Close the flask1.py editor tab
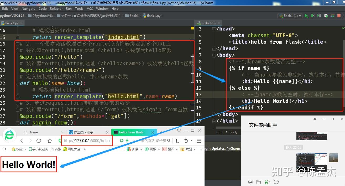 [22, 23]
